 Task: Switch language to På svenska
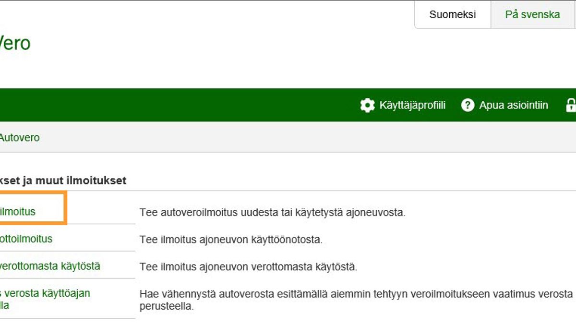coord(532,14)
